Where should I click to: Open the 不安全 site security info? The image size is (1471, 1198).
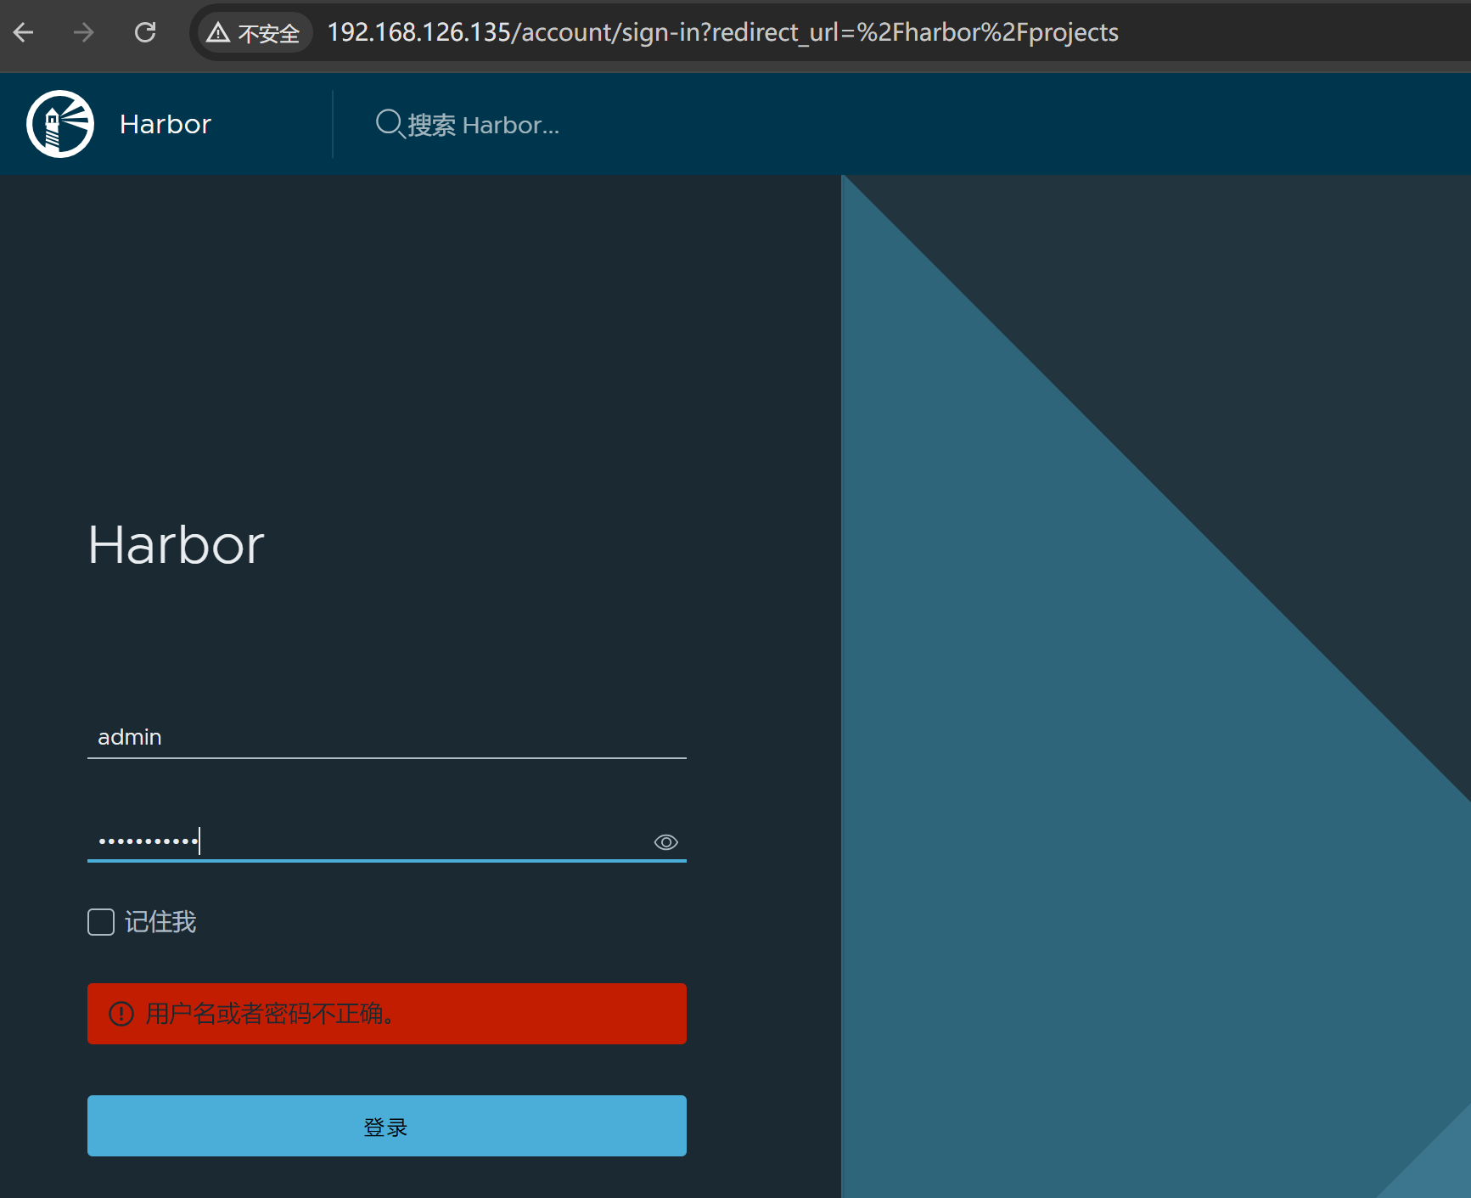pyautogui.click(x=268, y=33)
